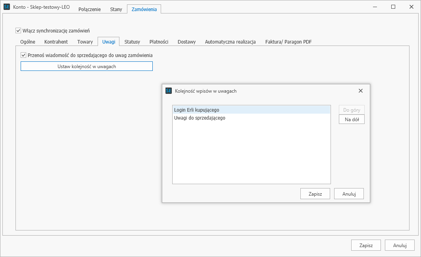Select Uwagi do sprzedającego list entry
The height and width of the screenshot is (257, 421).
click(251, 118)
